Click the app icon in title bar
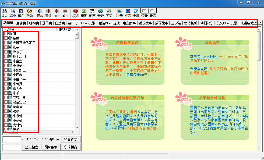The width and height of the screenshot is (264, 160). (3, 3)
